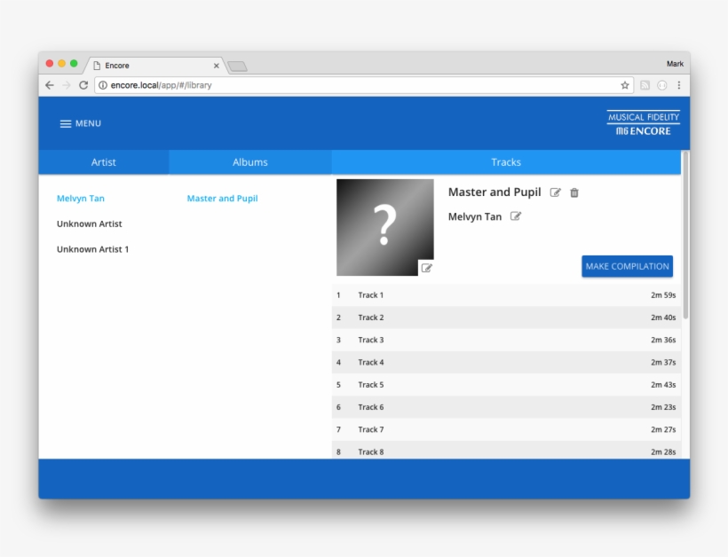The image size is (728, 557).
Task: Select artist Melvyn Tan
Action: coord(81,199)
